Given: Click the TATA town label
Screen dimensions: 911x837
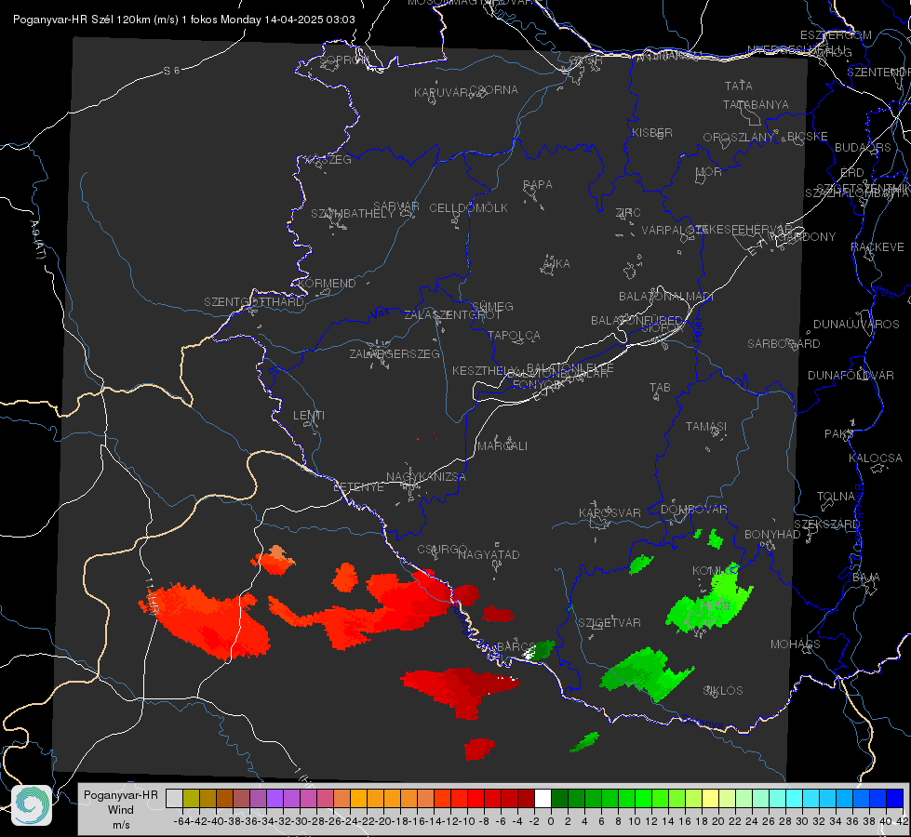Looking at the screenshot, I should (x=739, y=86).
